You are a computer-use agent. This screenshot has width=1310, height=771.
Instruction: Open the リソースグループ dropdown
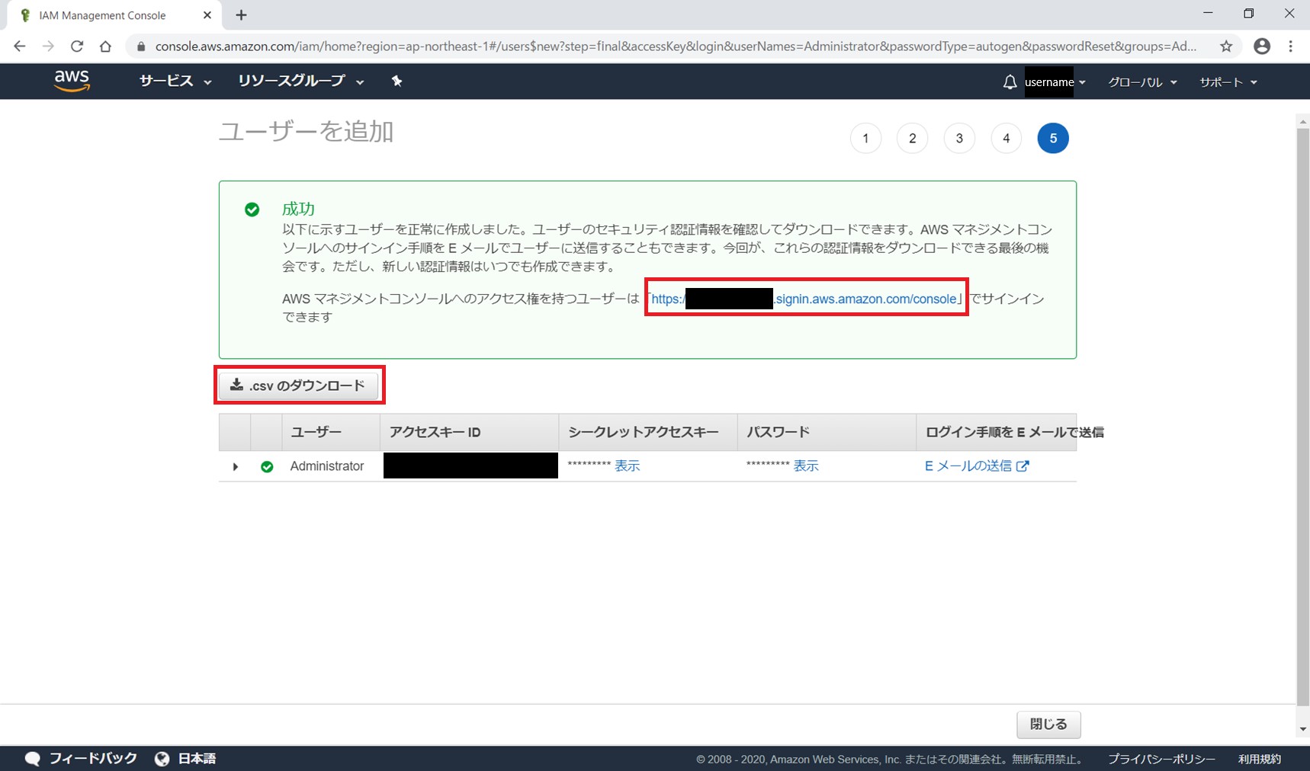point(300,81)
